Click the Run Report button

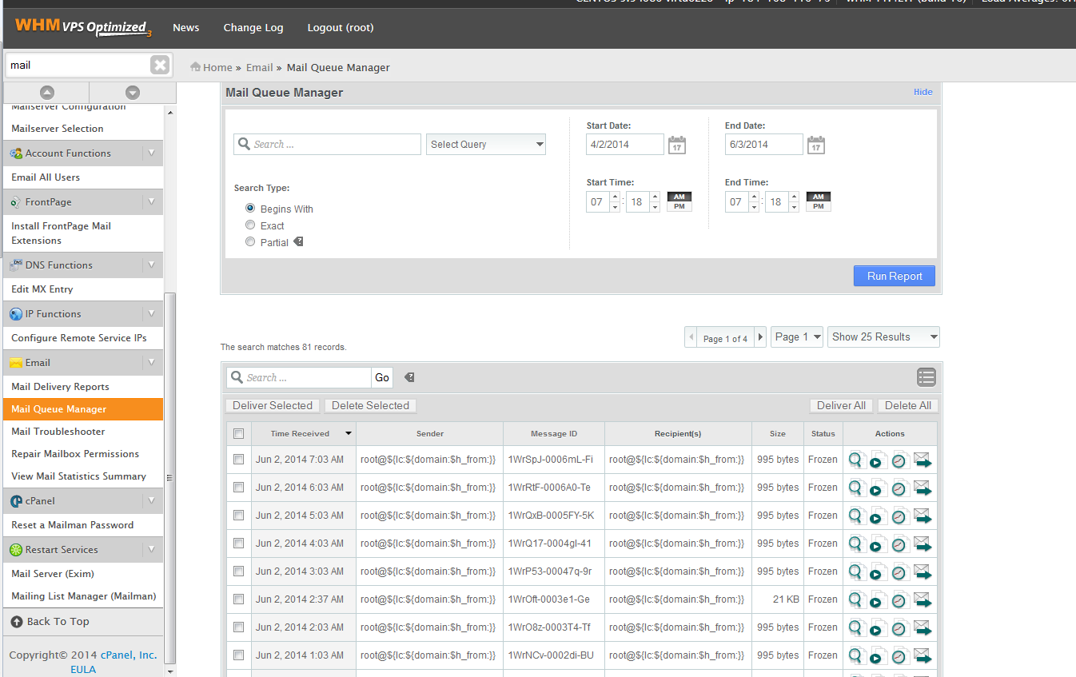pyautogui.click(x=894, y=276)
